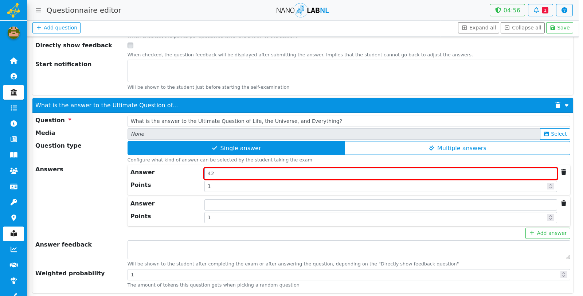Screen dimensions: 583x296
Task: Adjust the Weighted probability stepper
Action: [564, 275]
